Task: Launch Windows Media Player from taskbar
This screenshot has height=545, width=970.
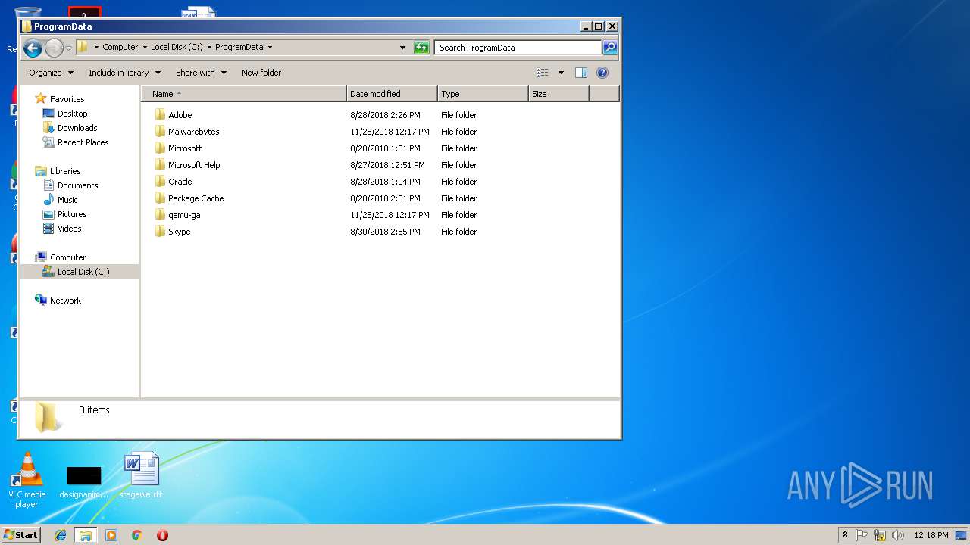Action: pos(111,535)
